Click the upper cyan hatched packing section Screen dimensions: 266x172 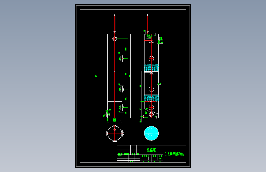[151, 68]
